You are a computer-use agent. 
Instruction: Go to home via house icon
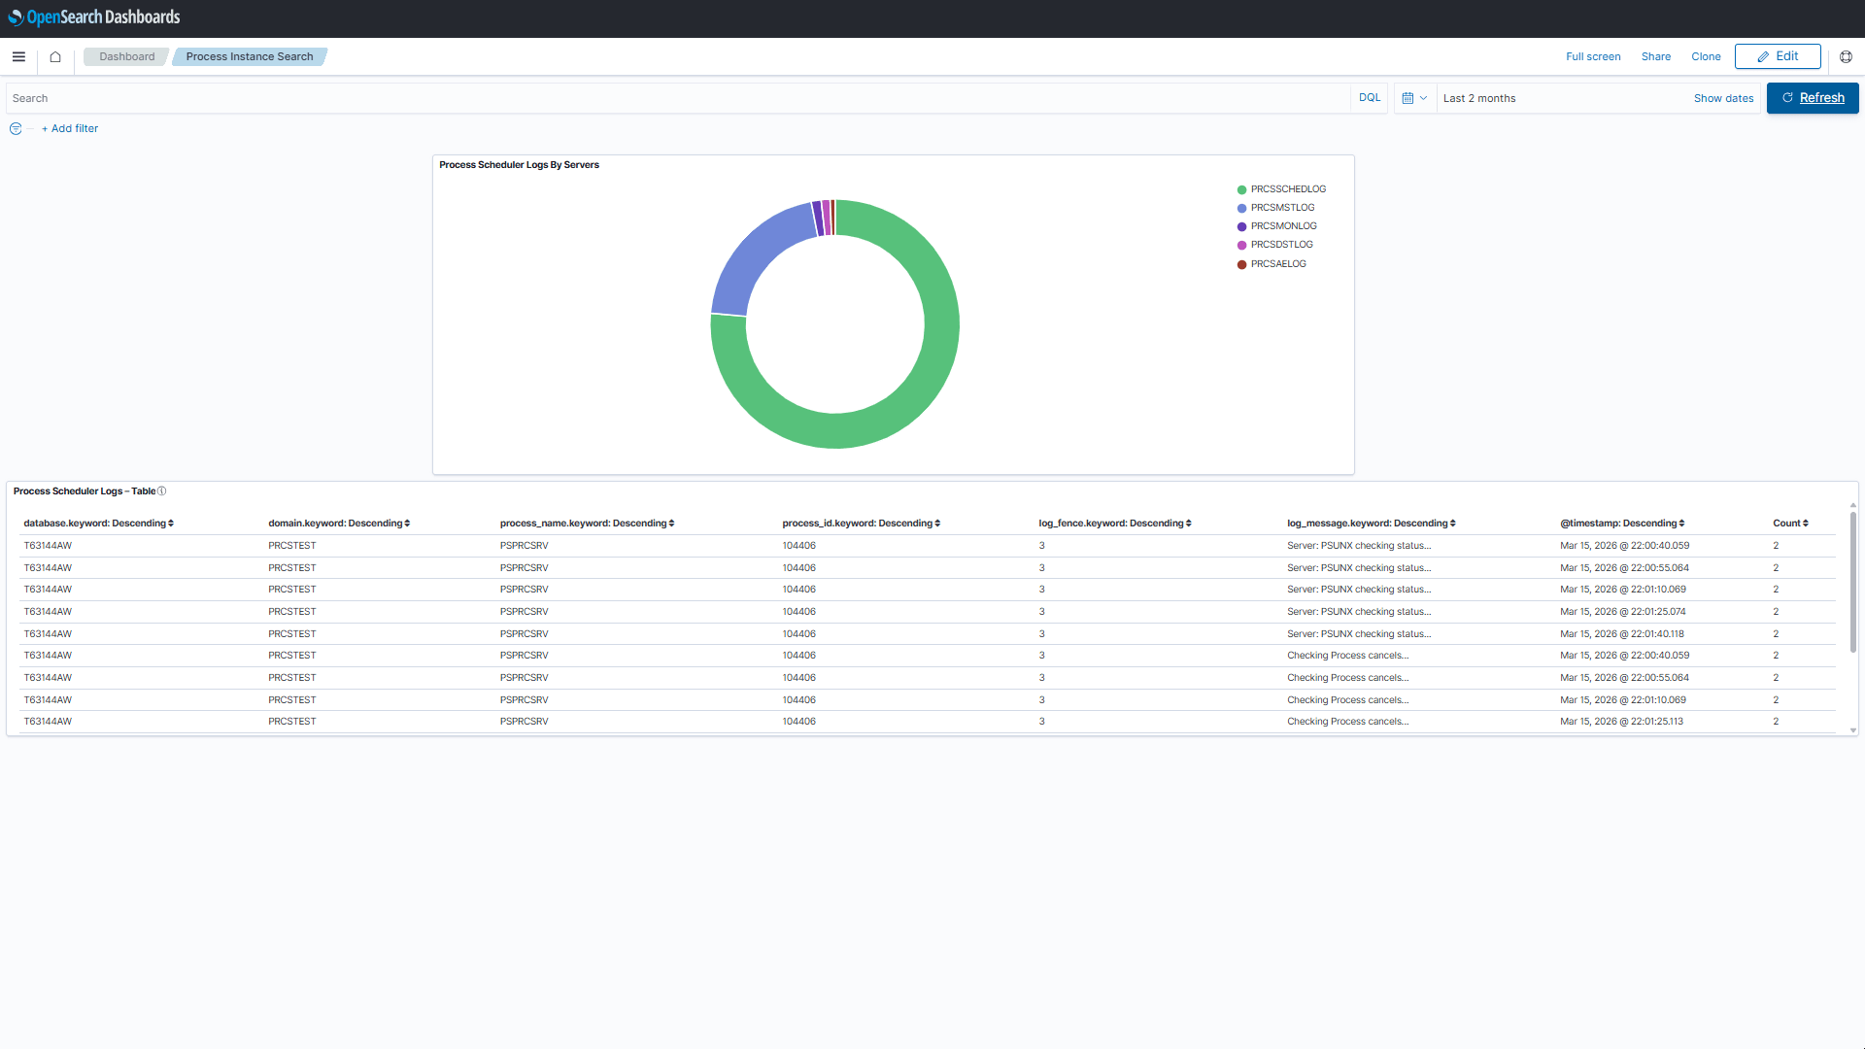tap(55, 56)
